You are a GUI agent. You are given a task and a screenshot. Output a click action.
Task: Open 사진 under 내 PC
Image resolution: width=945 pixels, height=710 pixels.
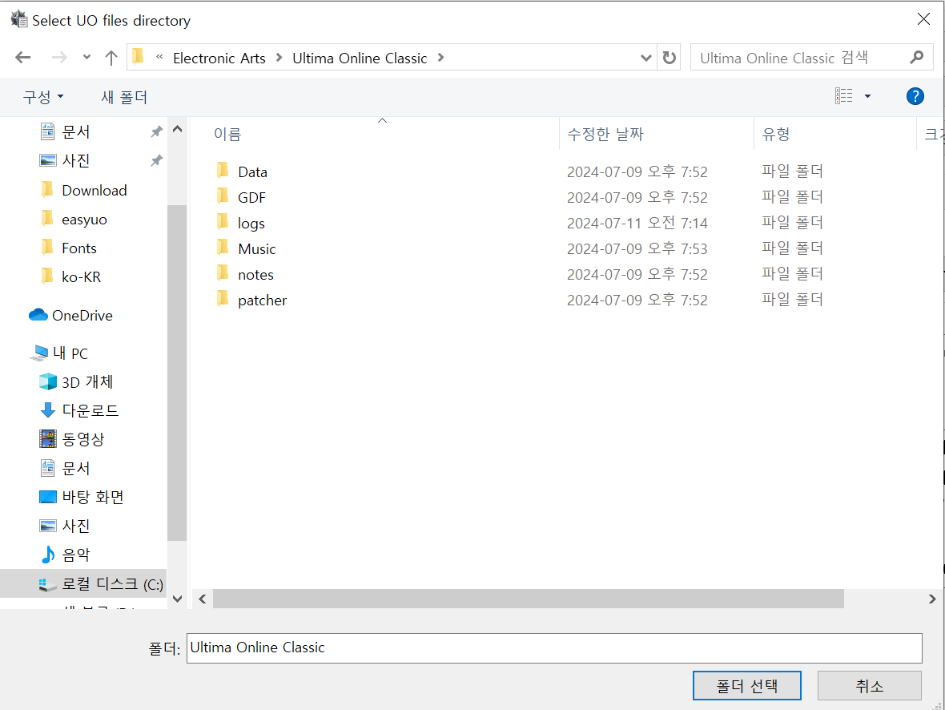75,526
